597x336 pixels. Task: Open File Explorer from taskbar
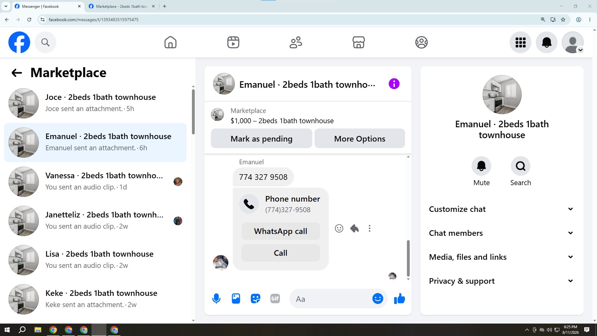[38, 330]
